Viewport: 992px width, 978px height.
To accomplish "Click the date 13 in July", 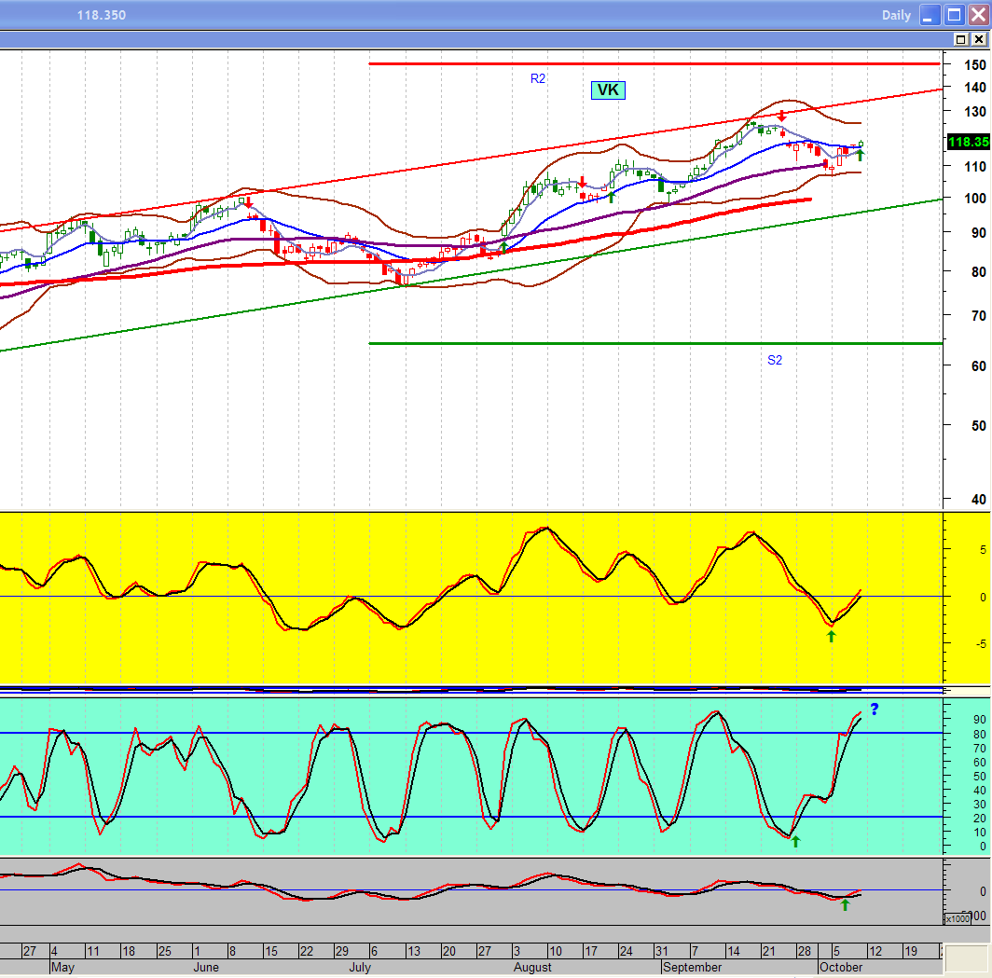I will pyautogui.click(x=413, y=951).
